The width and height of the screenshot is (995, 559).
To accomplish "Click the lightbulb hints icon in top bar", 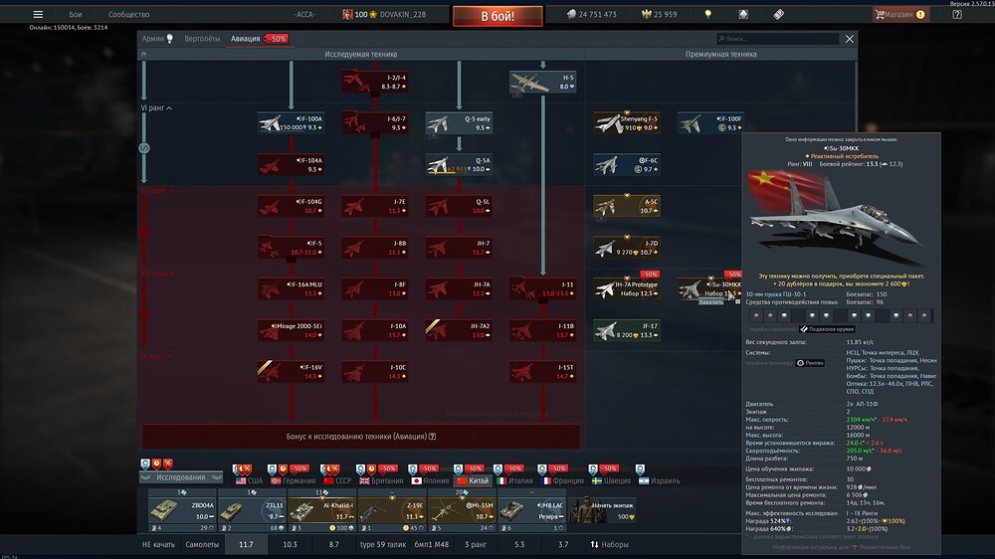I will click(x=708, y=14).
